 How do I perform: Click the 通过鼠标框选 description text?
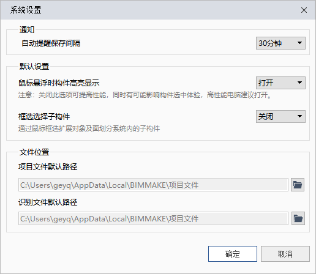[x=89, y=128]
